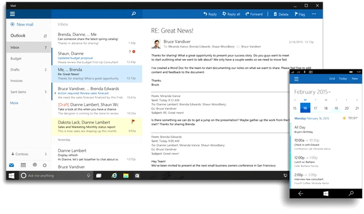364x214 pixels.
Task: Compose a New mail
Action: click(22, 24)
